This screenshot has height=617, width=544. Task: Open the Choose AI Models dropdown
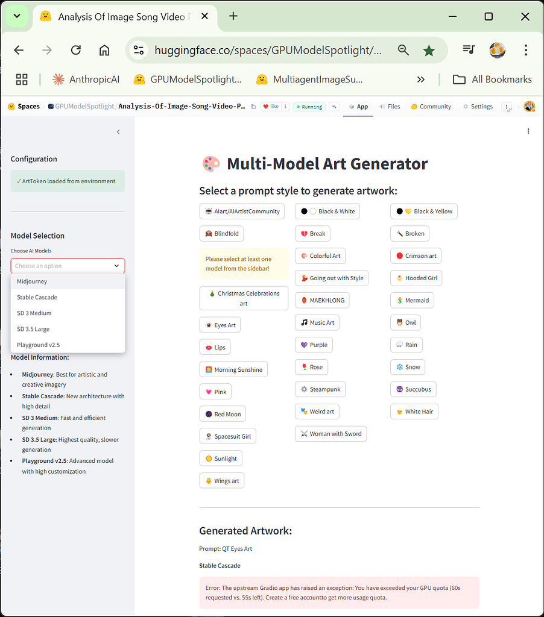tap(68, 266)
